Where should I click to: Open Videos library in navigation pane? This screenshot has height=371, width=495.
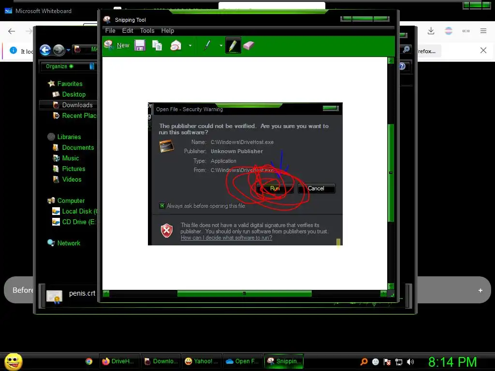click(67, 180)
